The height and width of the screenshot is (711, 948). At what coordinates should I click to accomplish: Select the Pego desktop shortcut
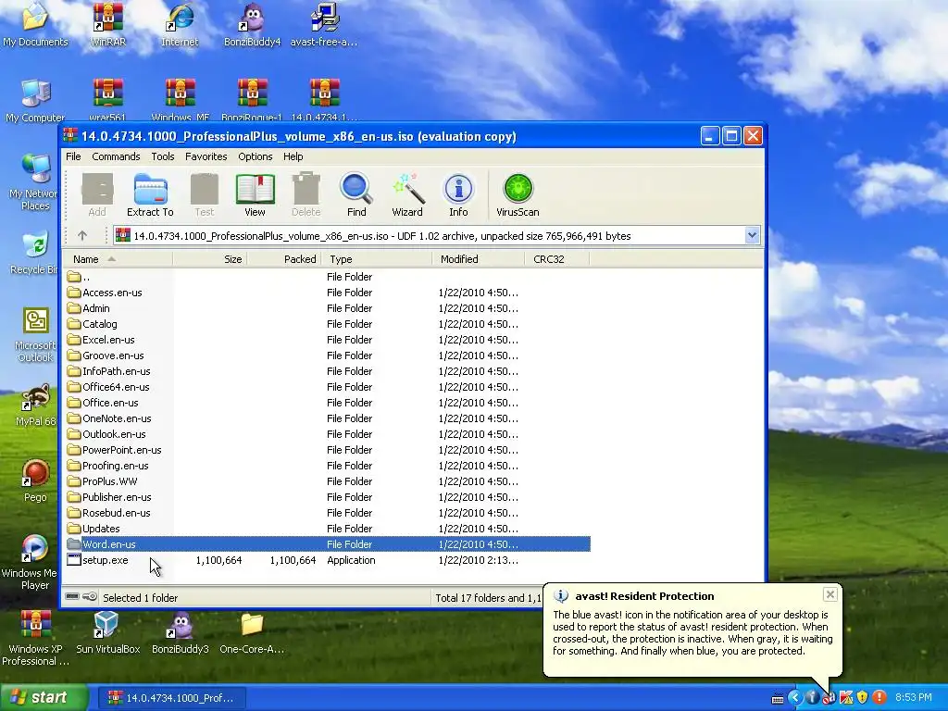click(x=35, y=481)
